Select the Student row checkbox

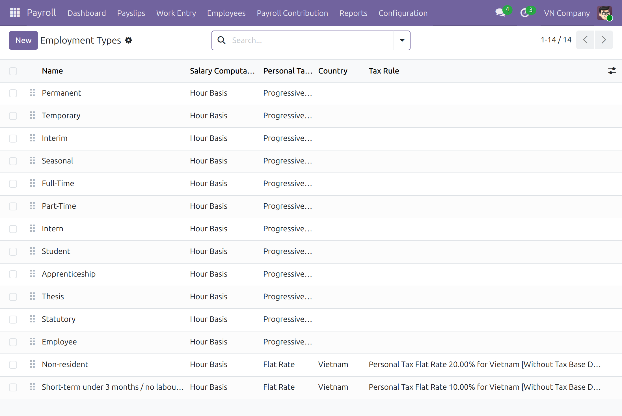[13, 252]
